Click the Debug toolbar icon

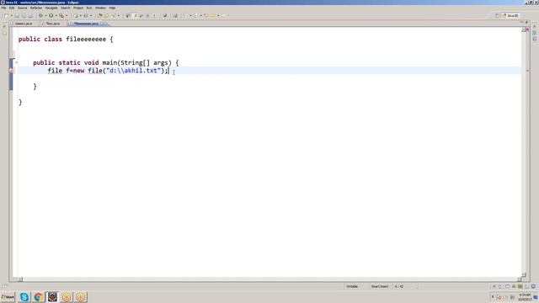40,15
